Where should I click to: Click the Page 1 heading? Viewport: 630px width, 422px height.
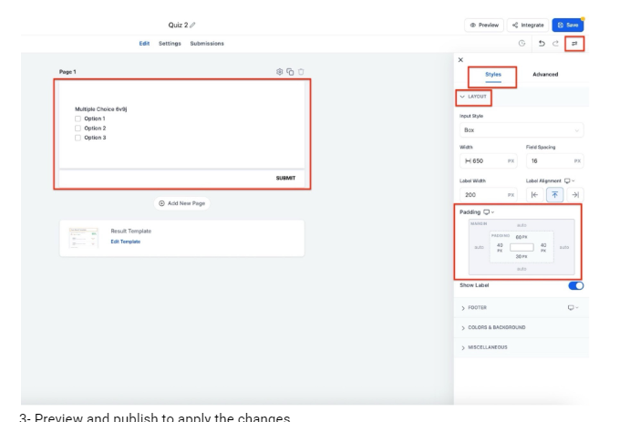pyautogui.click(x=67, y=72)
